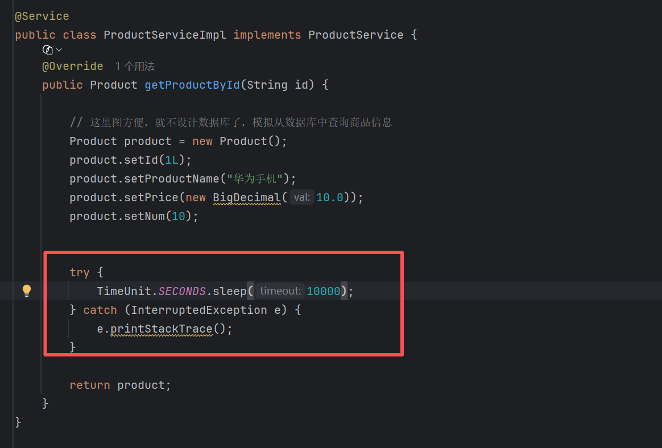Click the ProductService interface name
662x448 pixels.
tap(355, 35)
